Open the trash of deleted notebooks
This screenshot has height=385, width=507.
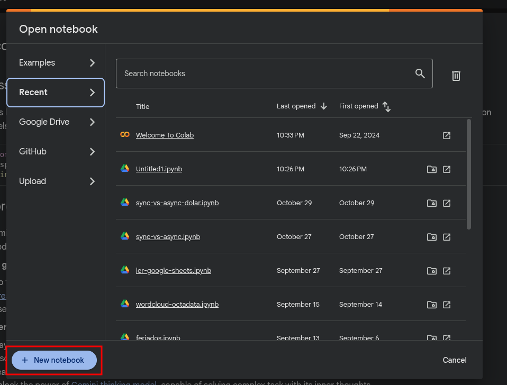click(456, 76)
